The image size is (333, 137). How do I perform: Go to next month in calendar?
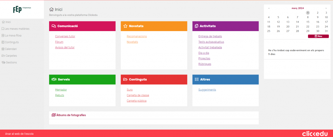pyautogui.click(x=326, y=8)
